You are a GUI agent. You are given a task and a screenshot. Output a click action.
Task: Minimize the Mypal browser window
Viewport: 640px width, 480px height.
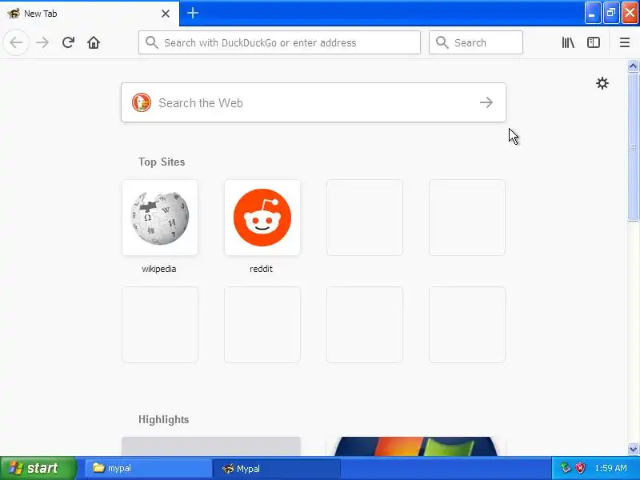click(x=592, y=13)
